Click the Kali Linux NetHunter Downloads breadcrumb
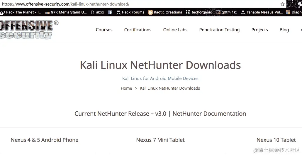The image size is (302, 155). pyautogui.click(x=170, y=88)
